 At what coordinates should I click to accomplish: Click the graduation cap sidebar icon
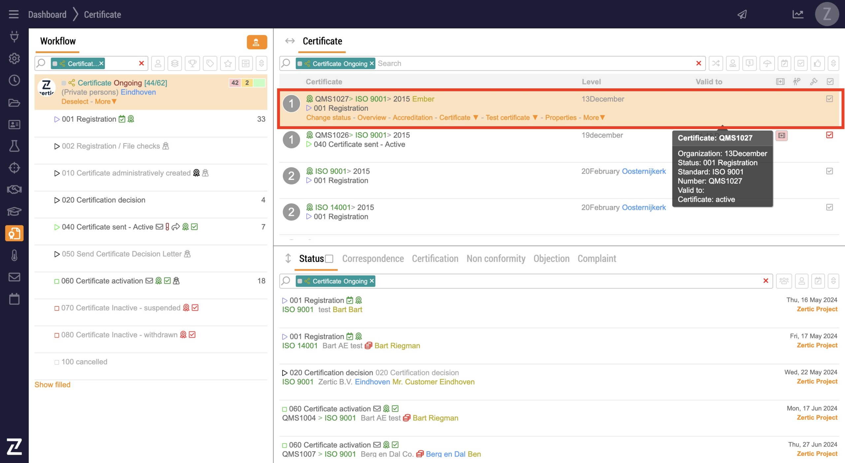14,211
